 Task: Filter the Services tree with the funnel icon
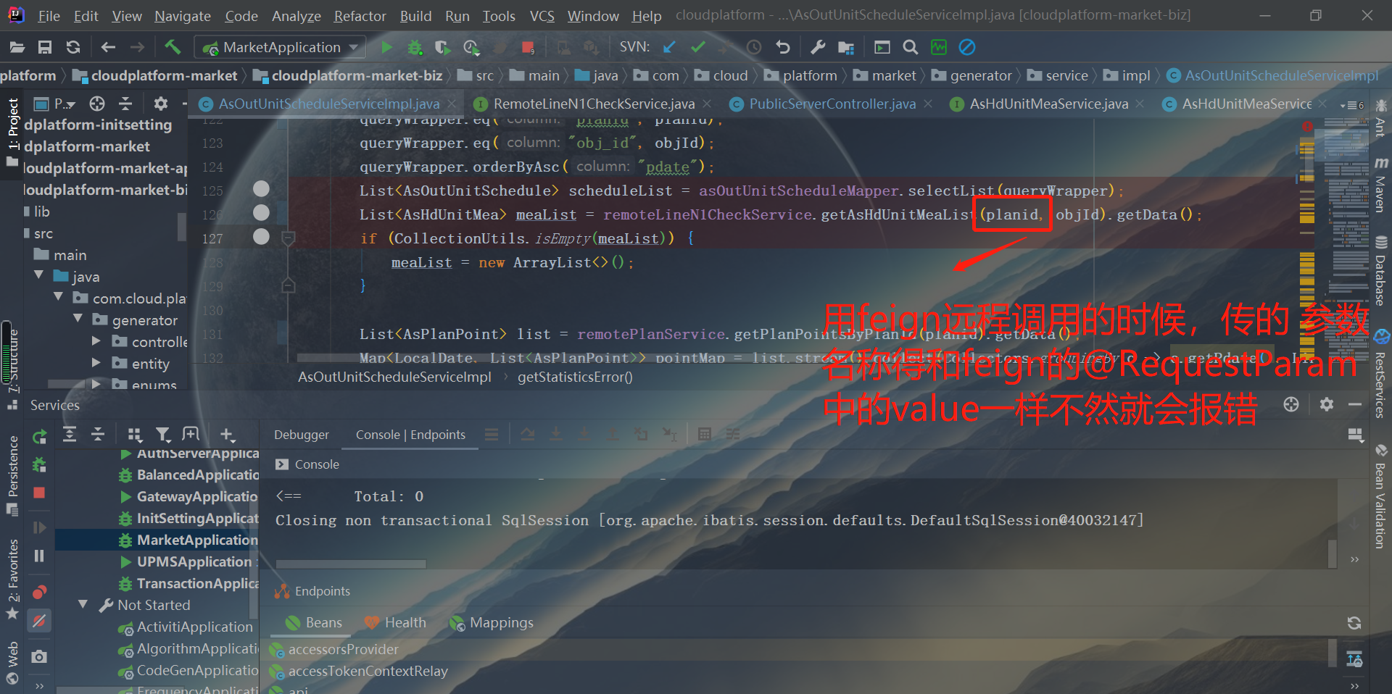(163, 435)
